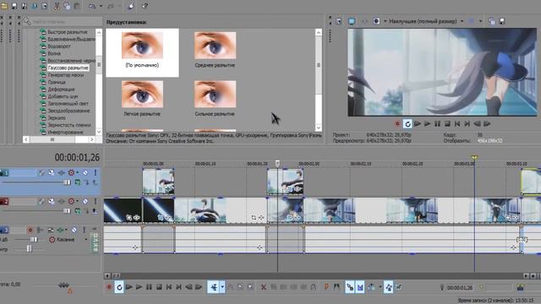Open automation settings dropdown on track 1
Viewport: 541px width, 304px height.
click(77, 172)
